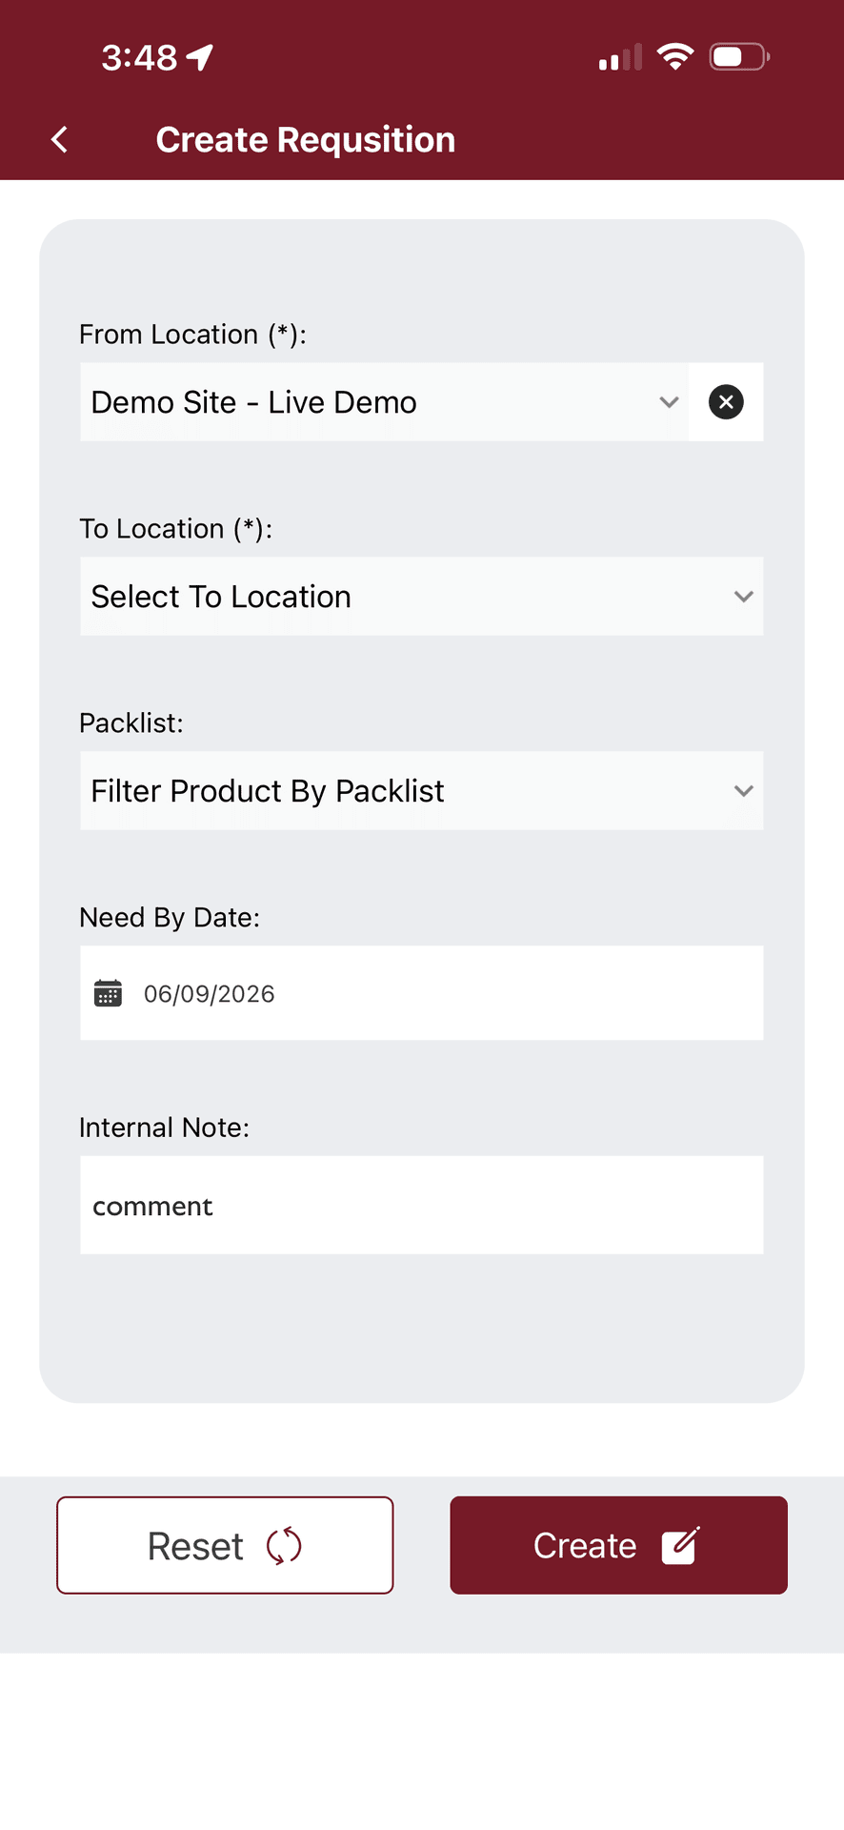Open the calendar icon date picker
Image resolution: width=844 pixels, height=1830 pixels.
pos(108,993)
